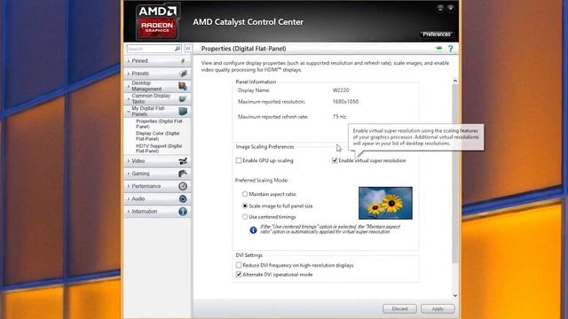Open Properties (Digital Flat-Panel) page
The height and width of the screenshot is (319, 568).
click(x=160, y=124)
